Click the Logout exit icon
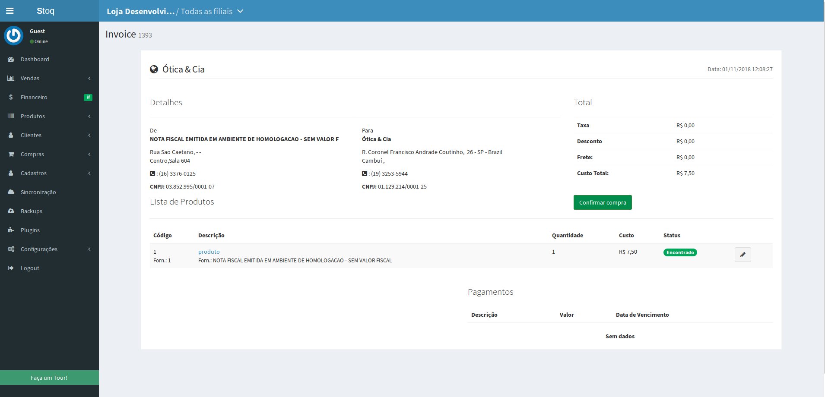825x397 pixels. pos(11,268)
